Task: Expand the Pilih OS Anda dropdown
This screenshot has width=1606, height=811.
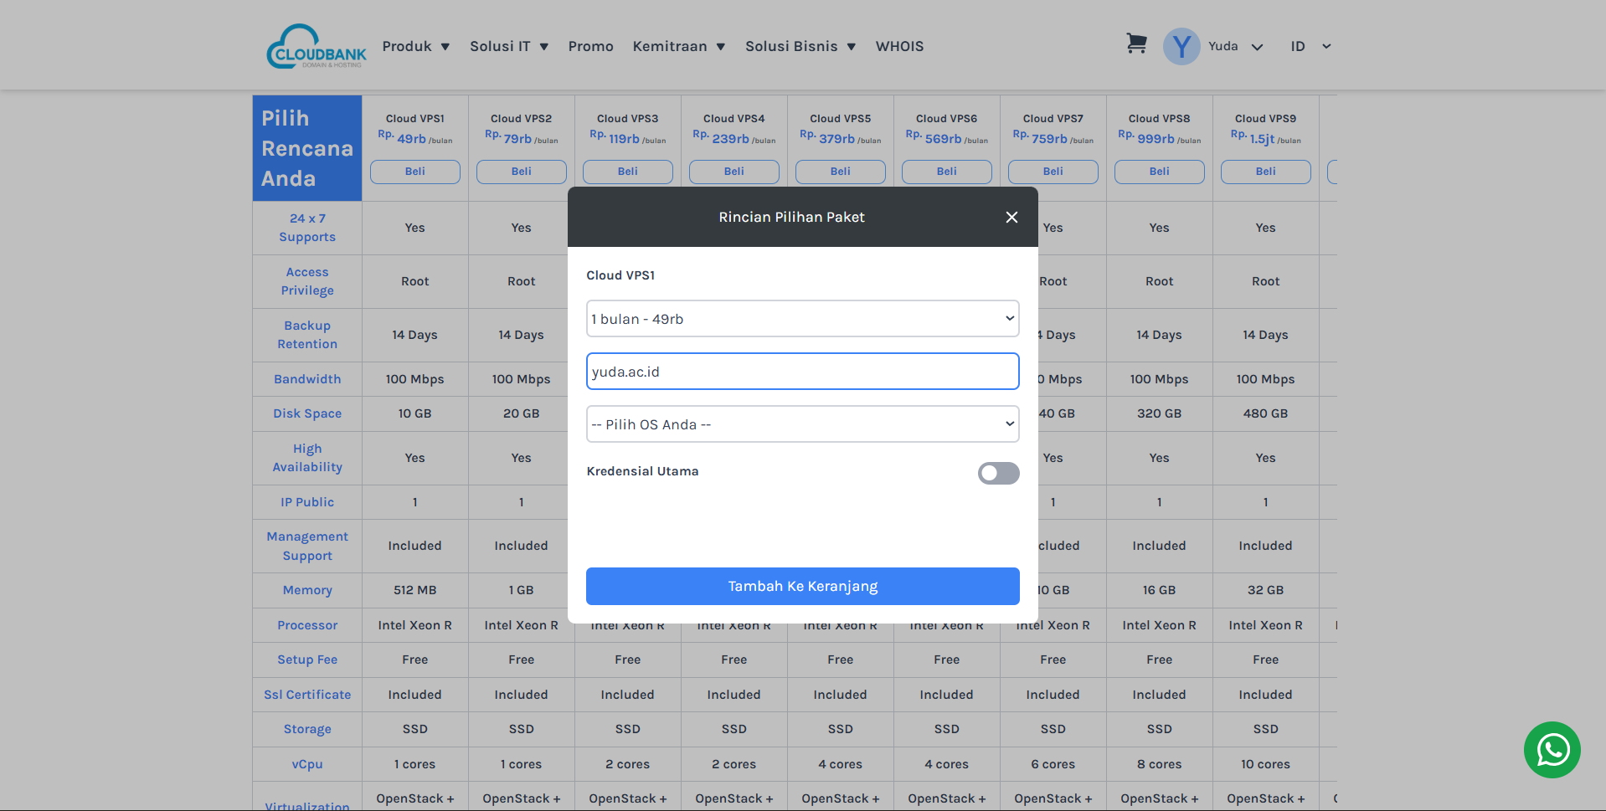Action: [x=802, y=424]
